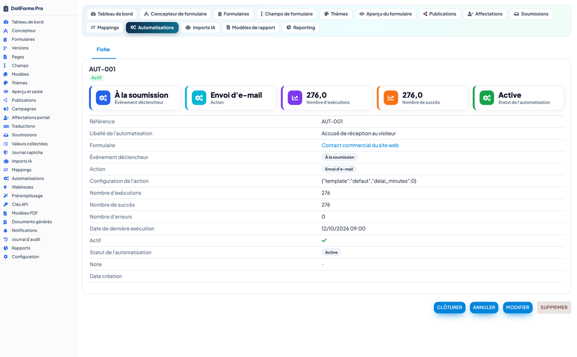Click the Notifications bell icon

[x=6, y=231]
